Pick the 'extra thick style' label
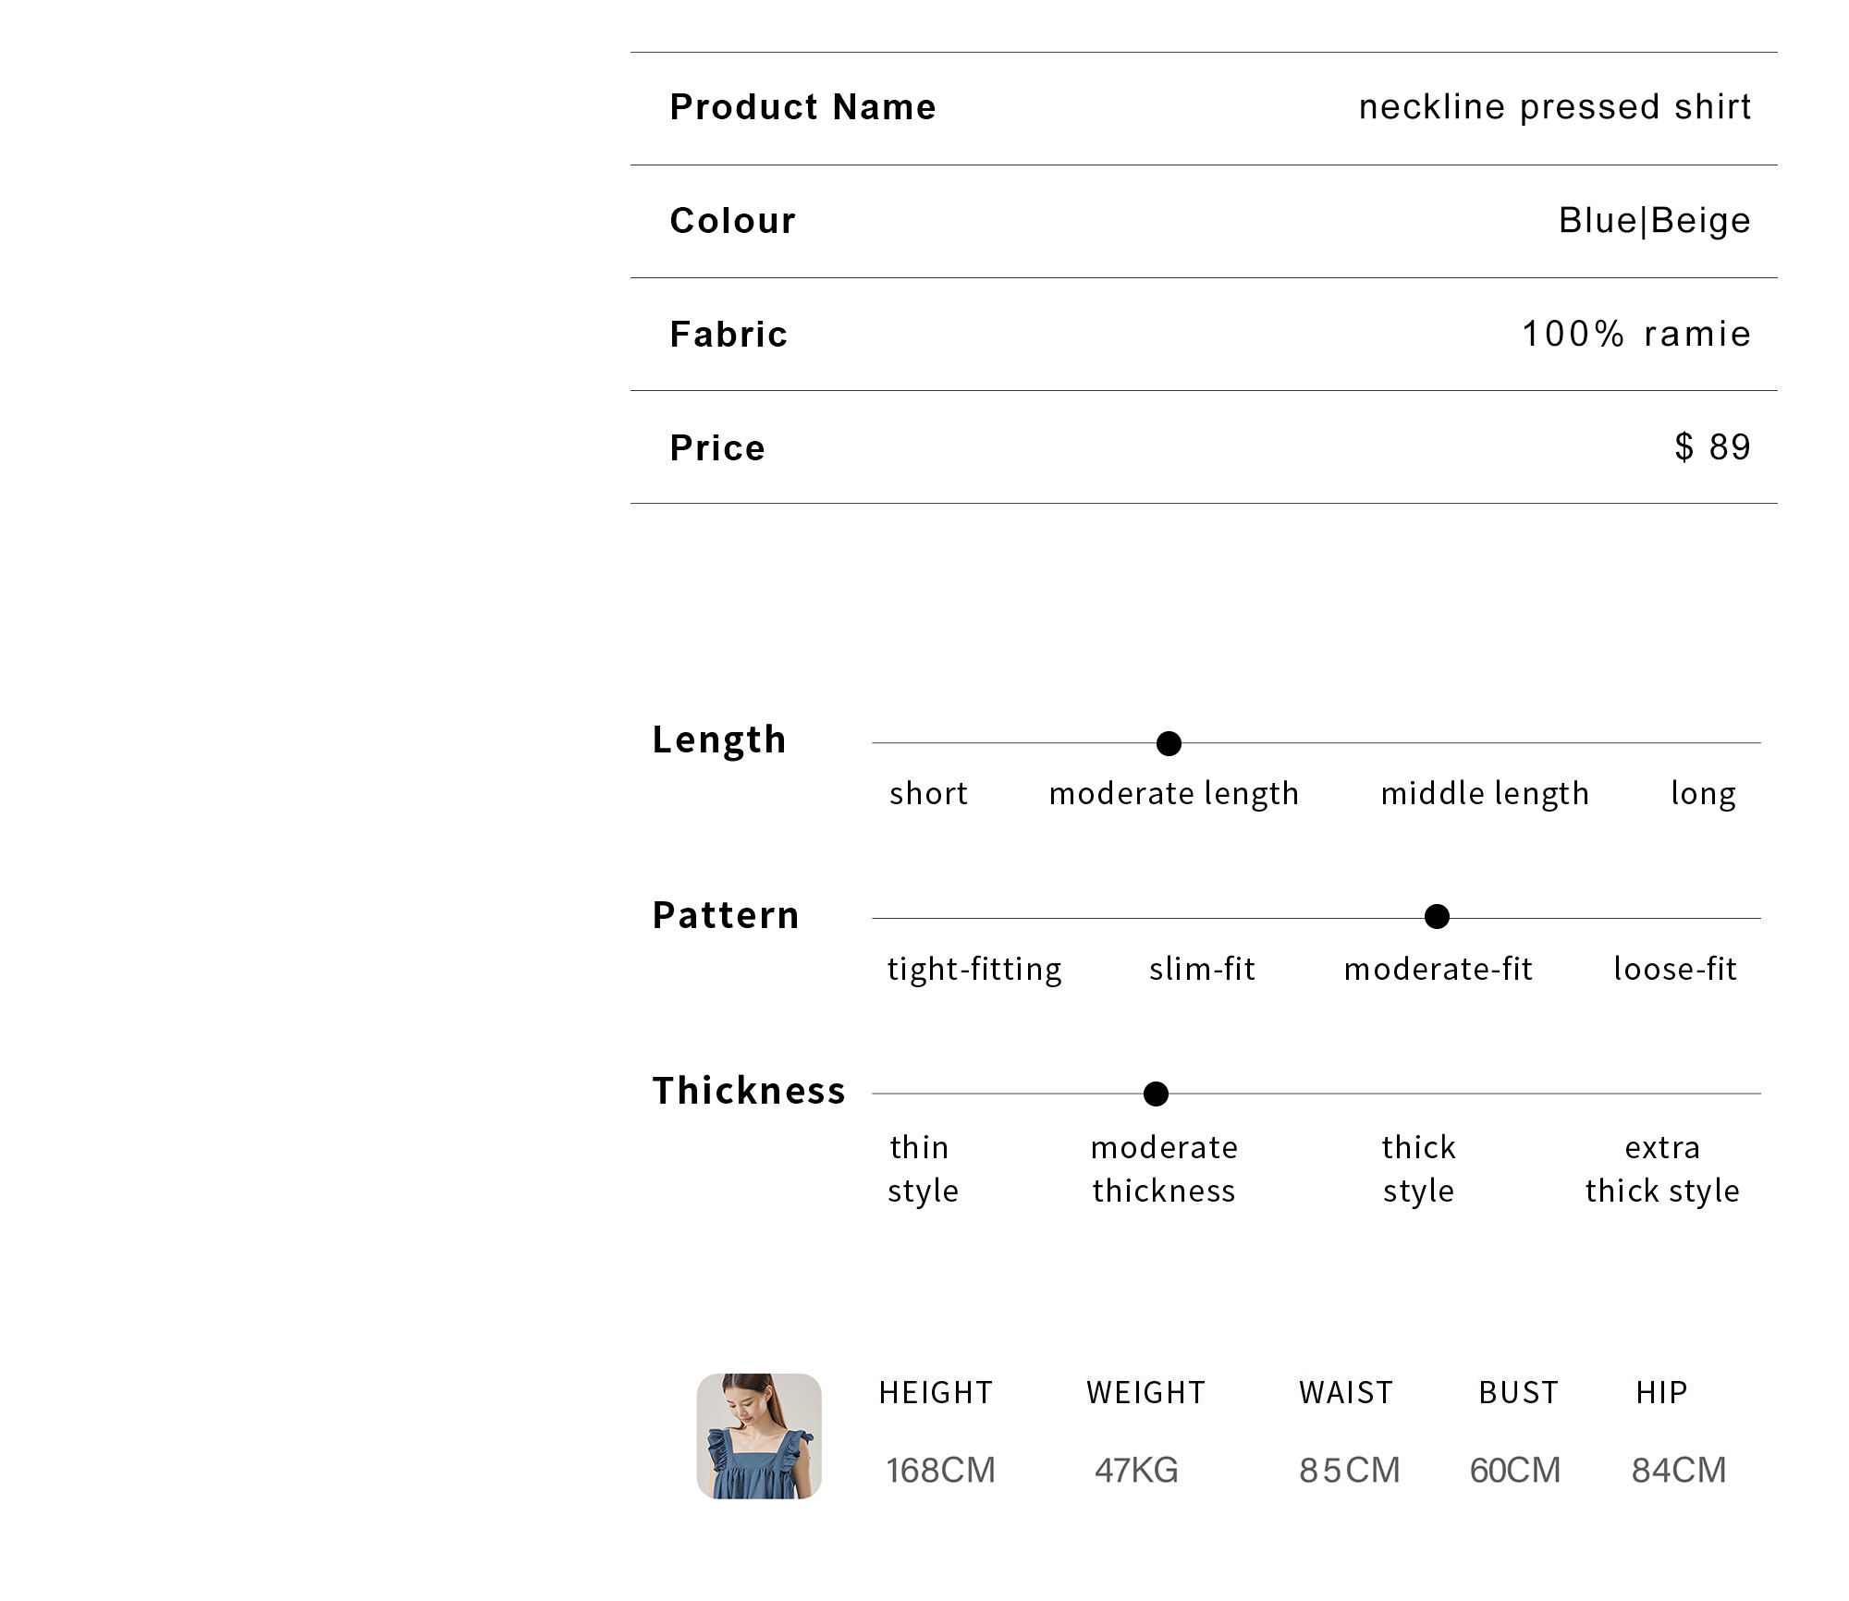 (1662, 1168)
